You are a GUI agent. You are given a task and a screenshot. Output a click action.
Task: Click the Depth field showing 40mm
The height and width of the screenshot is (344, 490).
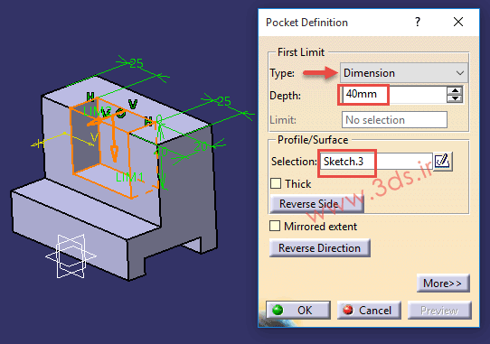394,94
